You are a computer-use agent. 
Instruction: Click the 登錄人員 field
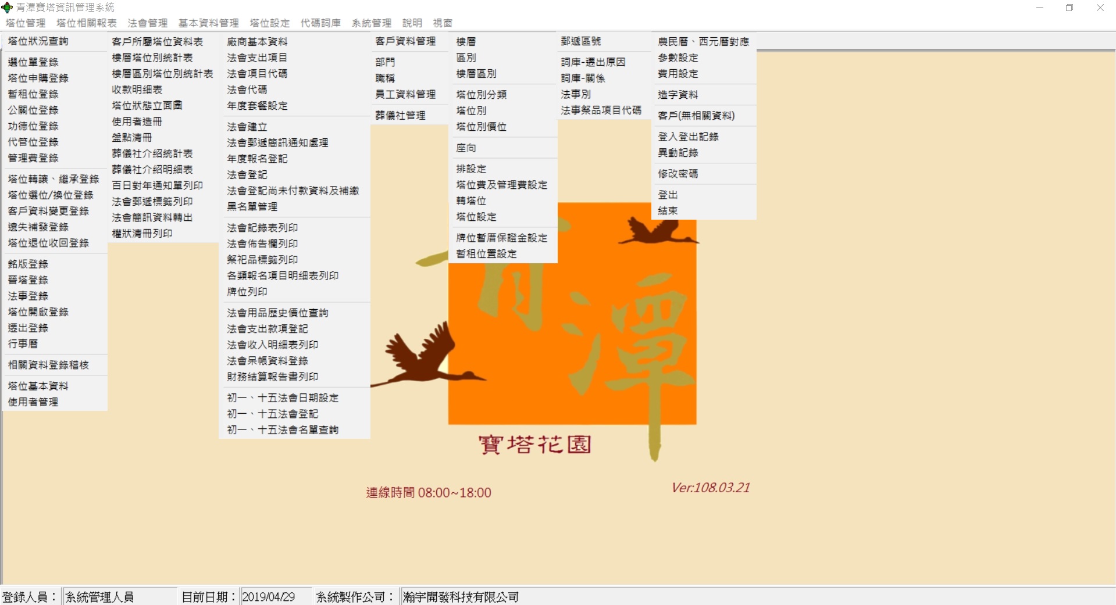(x=119, y=597)
